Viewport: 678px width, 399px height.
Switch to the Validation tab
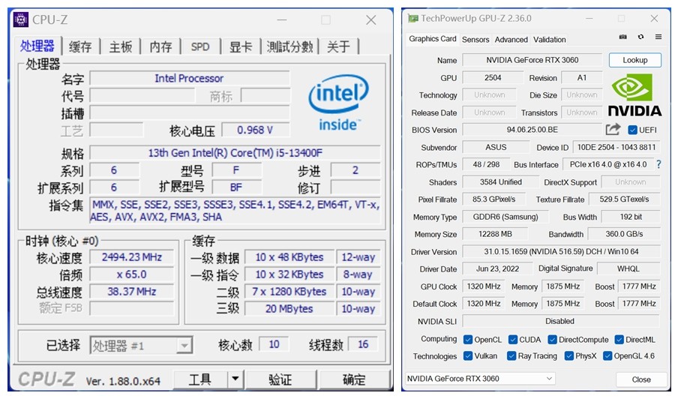[549, 39]
